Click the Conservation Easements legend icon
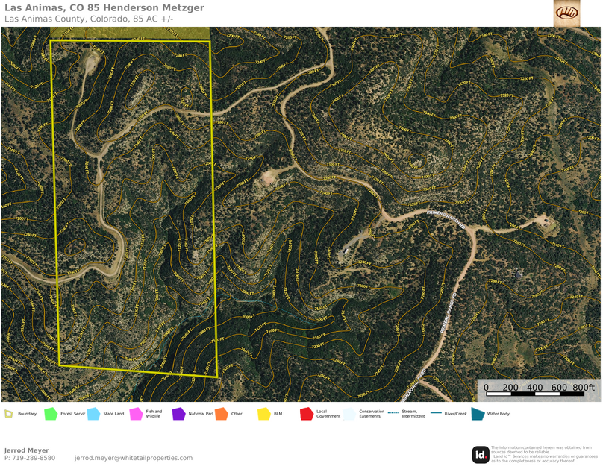The image size is (603, 466). (x=349, y=414)
